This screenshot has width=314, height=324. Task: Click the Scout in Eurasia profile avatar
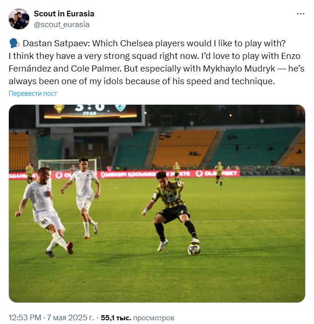click(19, 19)
